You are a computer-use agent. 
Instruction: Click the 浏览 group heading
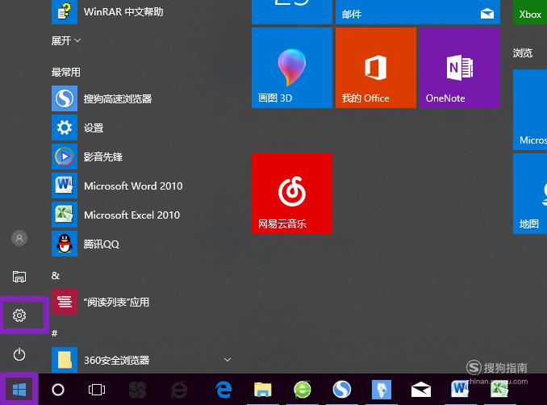coord(523,53)
